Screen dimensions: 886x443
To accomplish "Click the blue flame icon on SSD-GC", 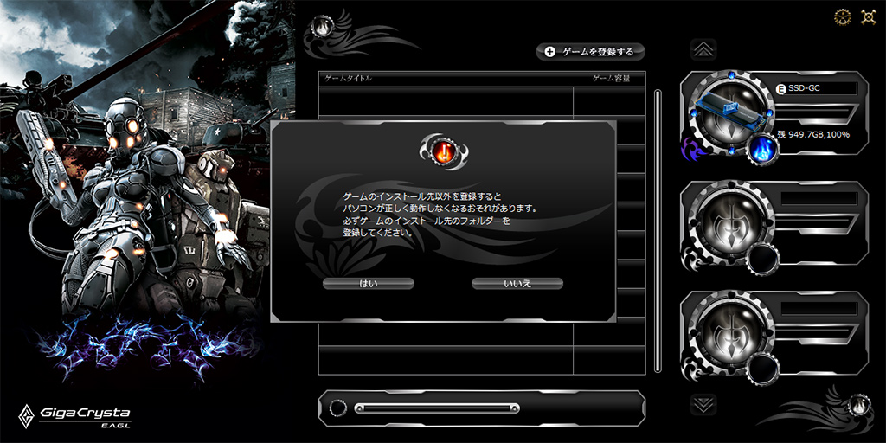I will coord(764,150).
